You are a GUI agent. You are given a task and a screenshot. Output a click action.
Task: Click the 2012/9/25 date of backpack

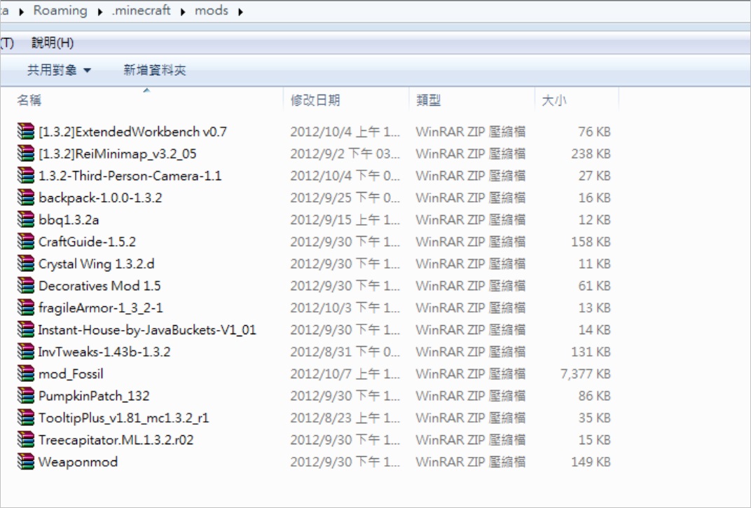[x=345, y=198]
